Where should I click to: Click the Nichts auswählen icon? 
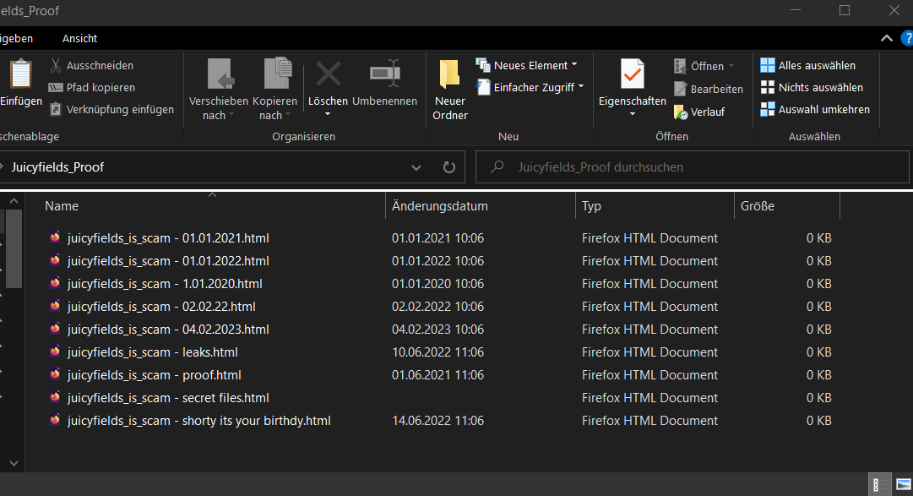click(768, 87)
